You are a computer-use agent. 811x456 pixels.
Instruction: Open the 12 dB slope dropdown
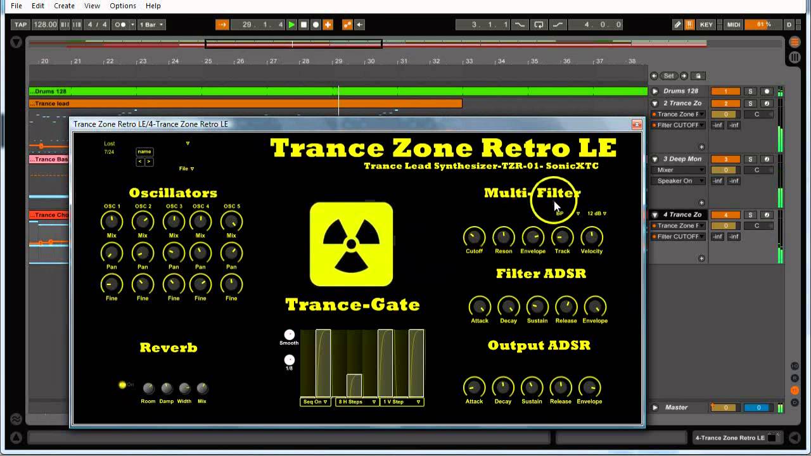(x=597, y=213)
